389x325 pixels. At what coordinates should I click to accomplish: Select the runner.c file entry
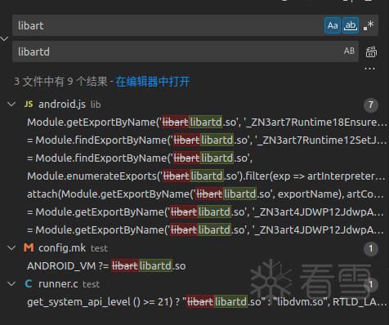click(x=194, y=284)
